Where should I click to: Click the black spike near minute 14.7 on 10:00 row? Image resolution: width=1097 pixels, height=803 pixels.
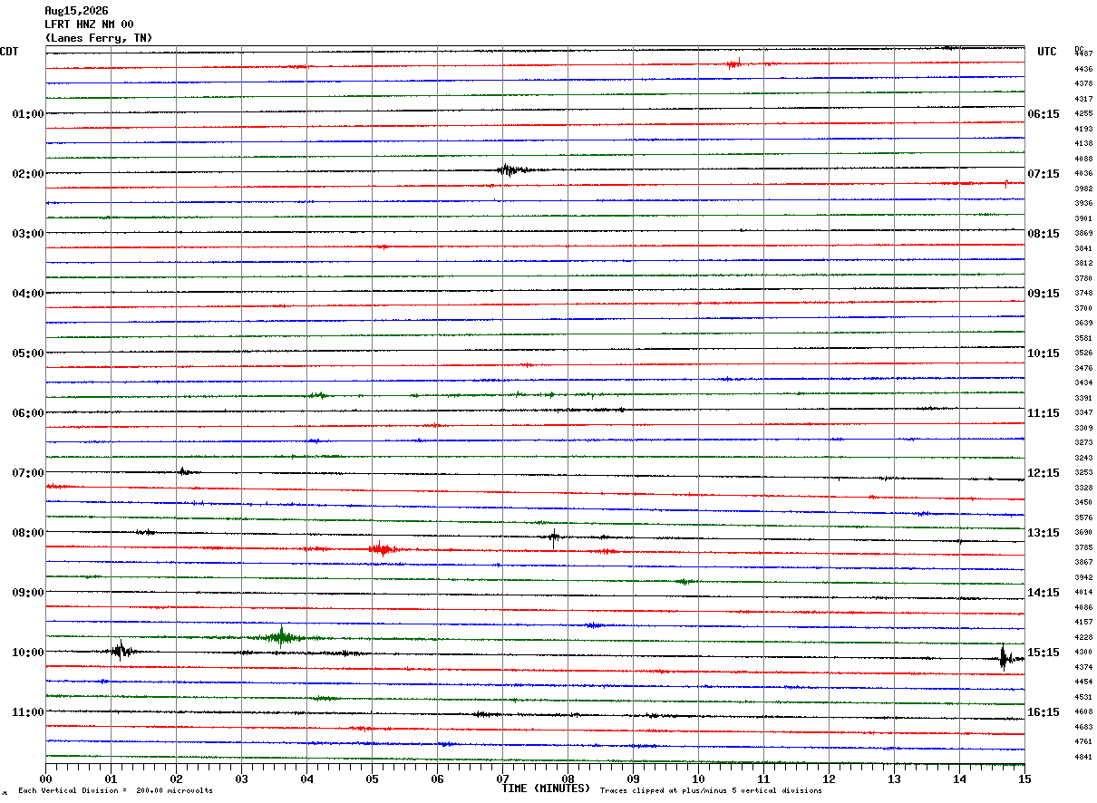(x=1004, y=657)
